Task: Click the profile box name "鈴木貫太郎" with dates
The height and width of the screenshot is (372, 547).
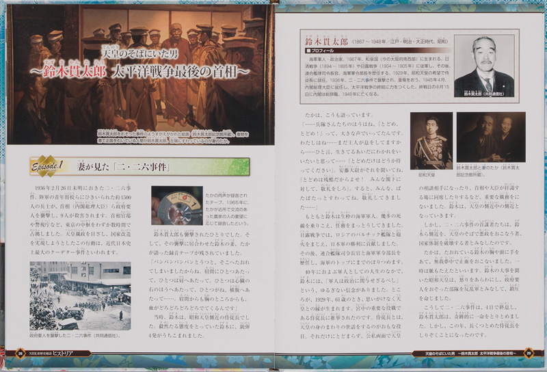Action: pos(376,42)
